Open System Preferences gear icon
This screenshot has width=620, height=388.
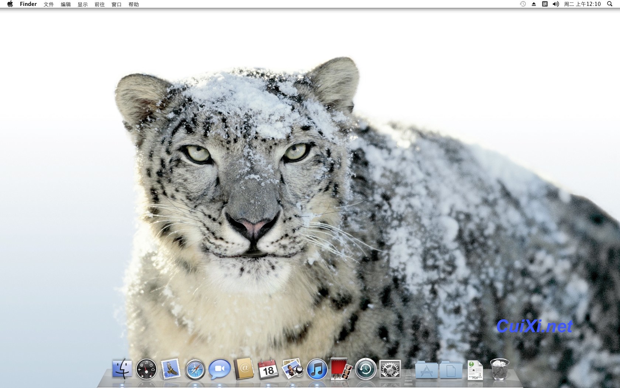[390, 369]
